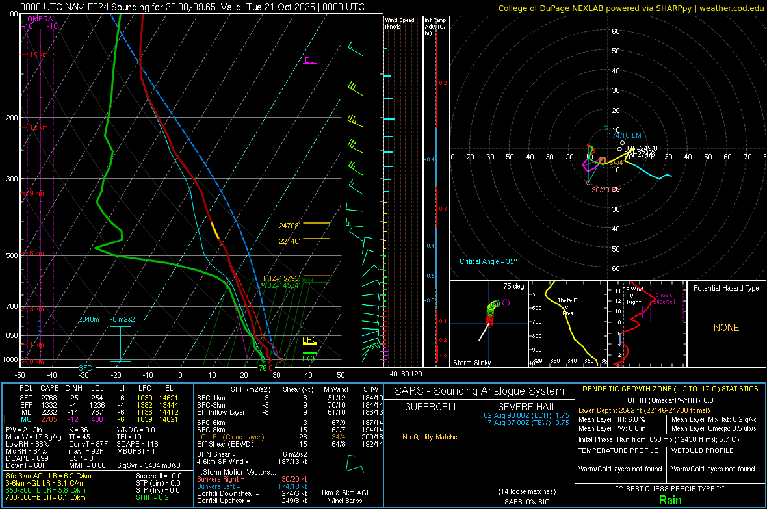Click the Classic Supercell label

[664, 298]
